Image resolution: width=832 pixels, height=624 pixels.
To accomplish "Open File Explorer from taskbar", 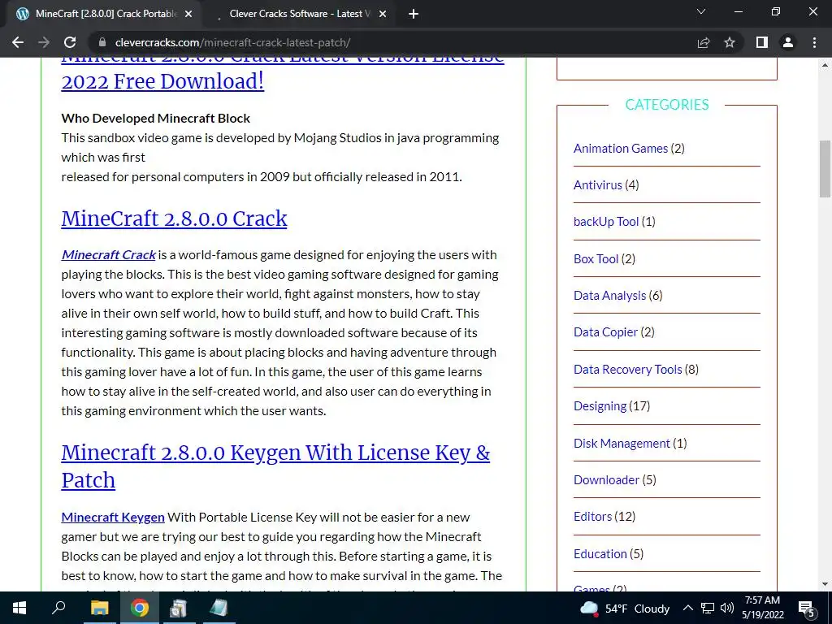I will 99,608.
